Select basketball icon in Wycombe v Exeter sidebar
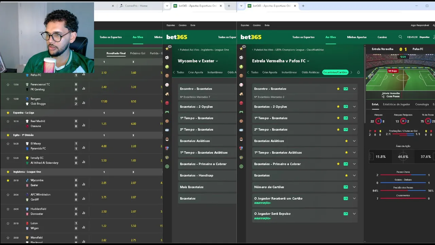The height and width of the screenshot is (245, 435). [167, 76]
